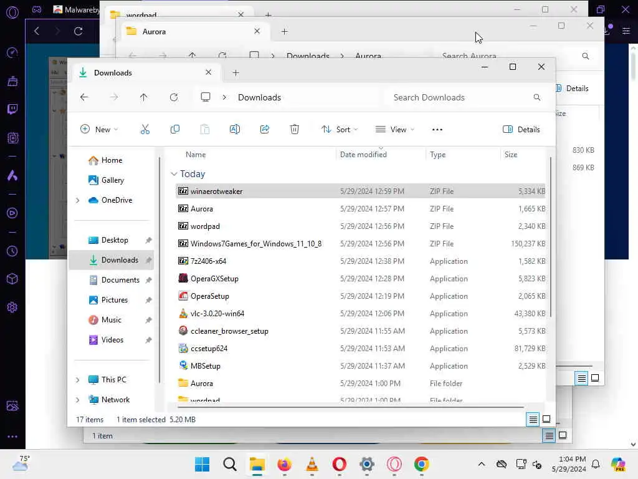Open Opera GX Twitch sidebar icon
Screen dimensions: 638x479
click(x=12, y=109)
